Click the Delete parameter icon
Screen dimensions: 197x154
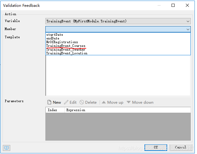click(x=82, y=102)
